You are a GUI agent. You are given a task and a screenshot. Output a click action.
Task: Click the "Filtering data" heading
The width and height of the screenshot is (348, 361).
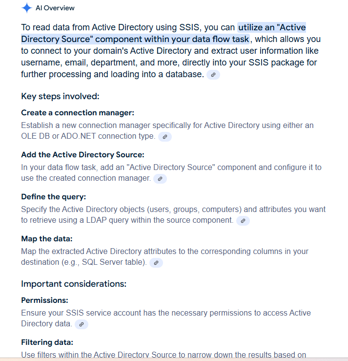coord(47,342)
